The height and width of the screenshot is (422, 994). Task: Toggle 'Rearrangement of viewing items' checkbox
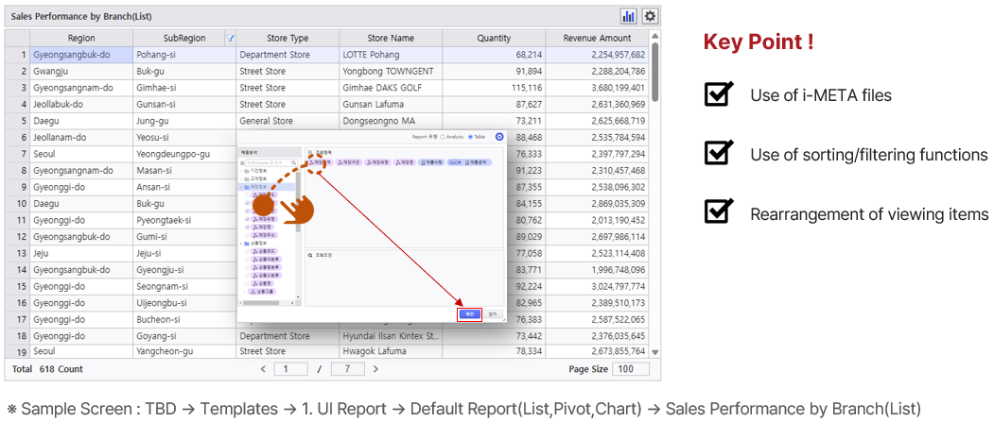pyautogui.click(x=719, y=212)
